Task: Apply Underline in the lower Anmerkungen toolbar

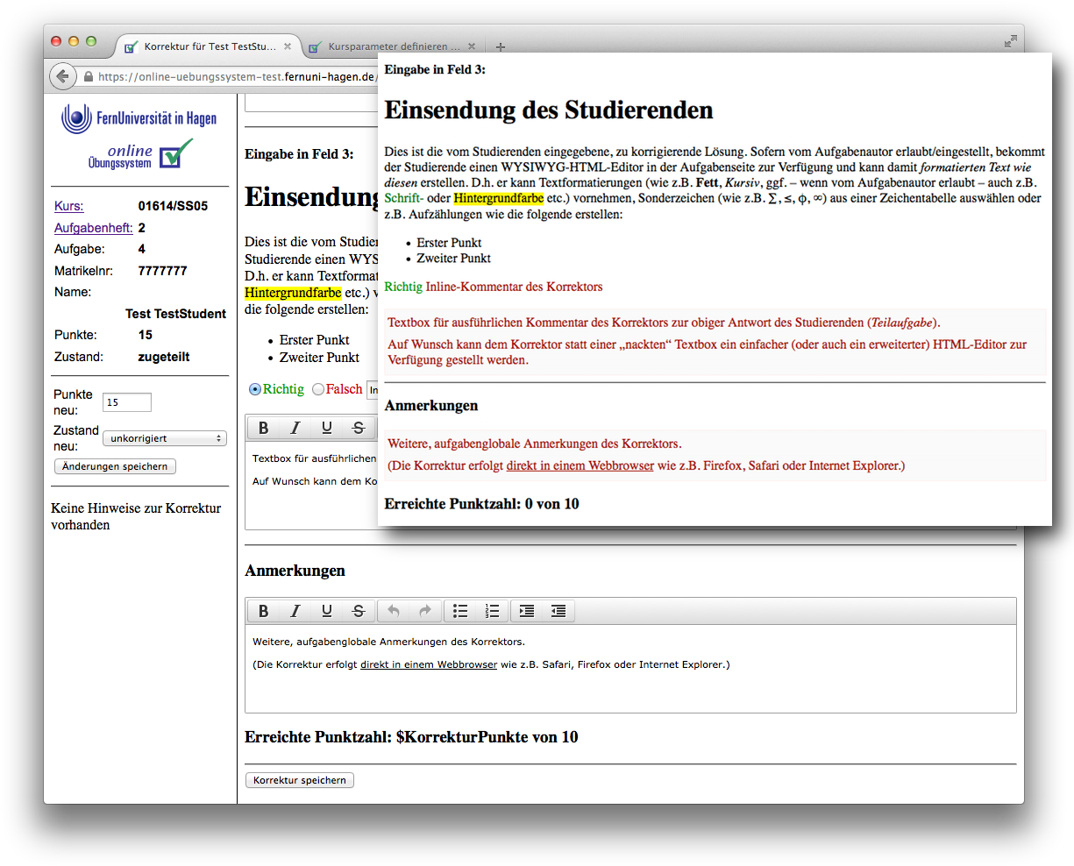Action: click(327, 611)
